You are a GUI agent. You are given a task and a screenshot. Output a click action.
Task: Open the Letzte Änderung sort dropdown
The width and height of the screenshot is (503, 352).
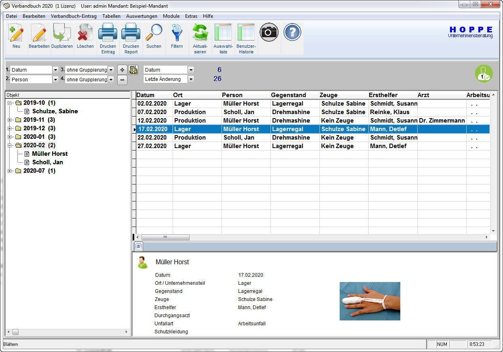(191, 79)
